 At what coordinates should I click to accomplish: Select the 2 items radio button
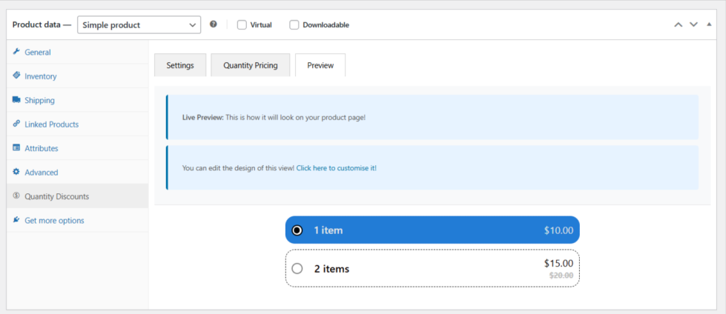tap(297, 269)
